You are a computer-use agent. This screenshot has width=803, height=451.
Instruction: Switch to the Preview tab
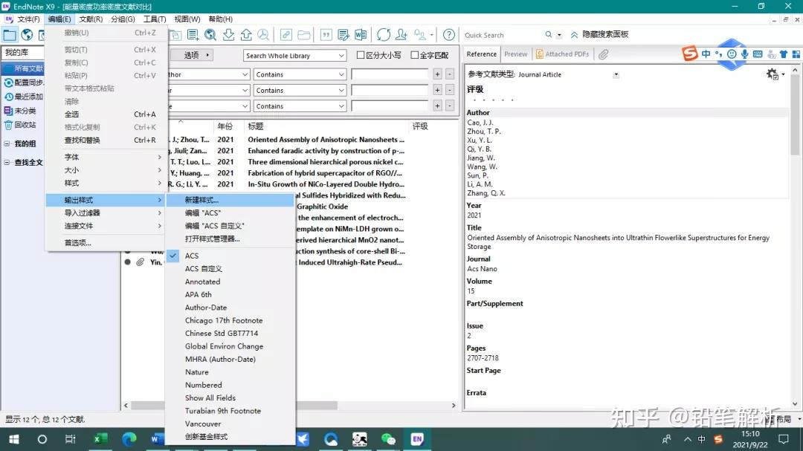(x=517, y=53)
